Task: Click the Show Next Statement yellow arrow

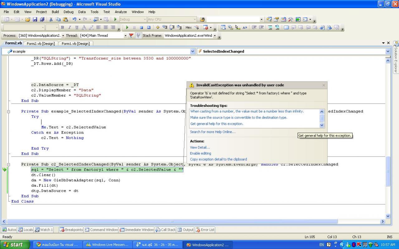Action: tap(157, 27)
